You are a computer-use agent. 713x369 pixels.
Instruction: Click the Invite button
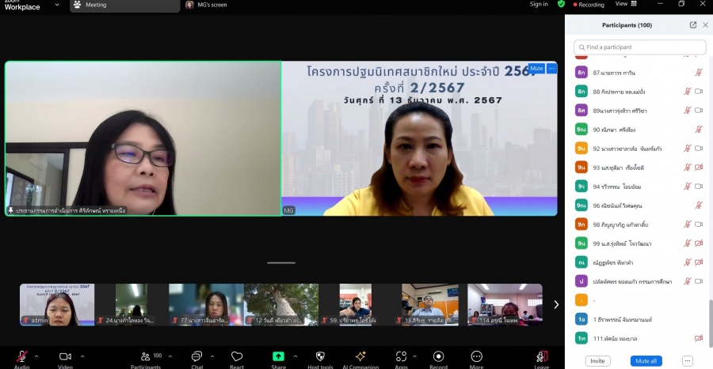tap(597, 361)
